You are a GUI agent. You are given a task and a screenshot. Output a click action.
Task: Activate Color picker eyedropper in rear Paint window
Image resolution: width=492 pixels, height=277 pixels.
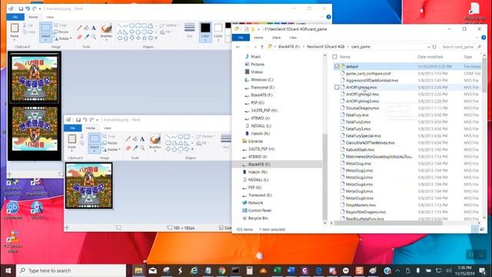click(87, 37)
